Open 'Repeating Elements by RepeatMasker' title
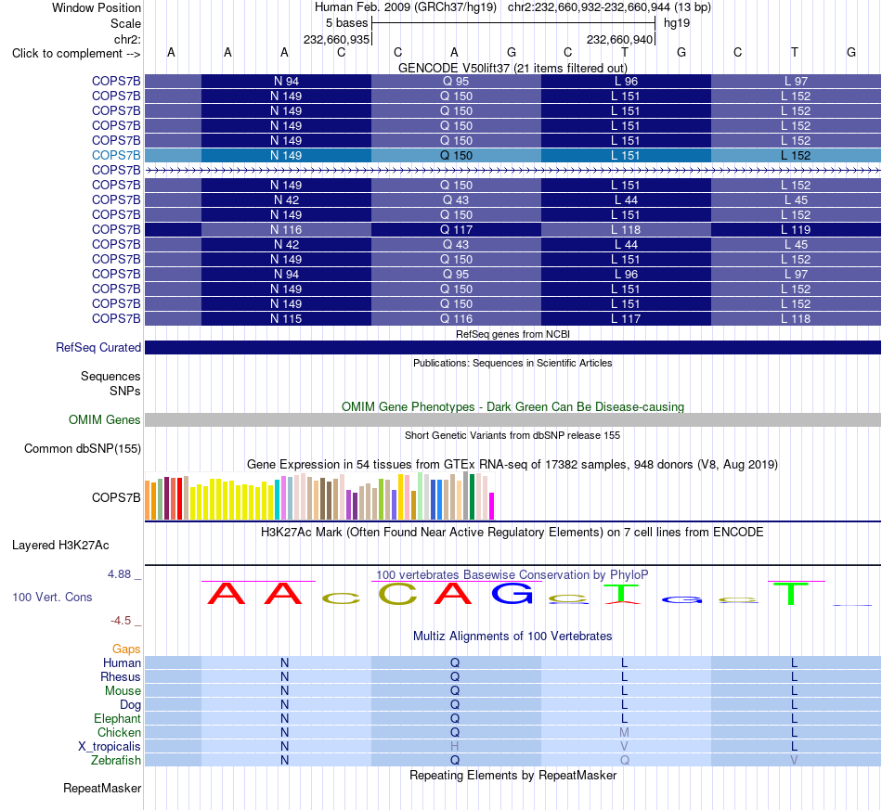This screenshot has width=882, height=810. pyautogui.click(x=512, y=775)
